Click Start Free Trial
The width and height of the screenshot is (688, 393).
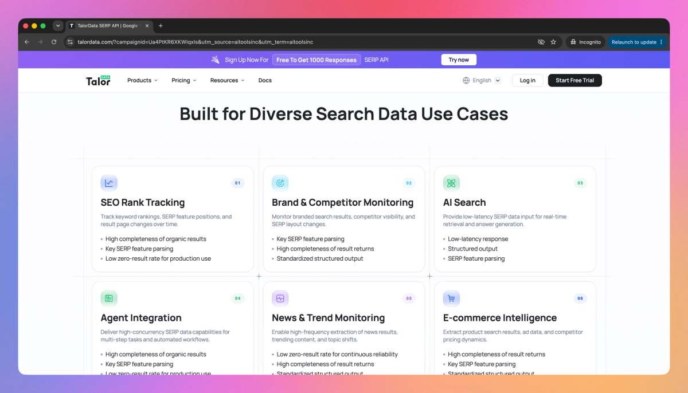[x=574, y=80]
